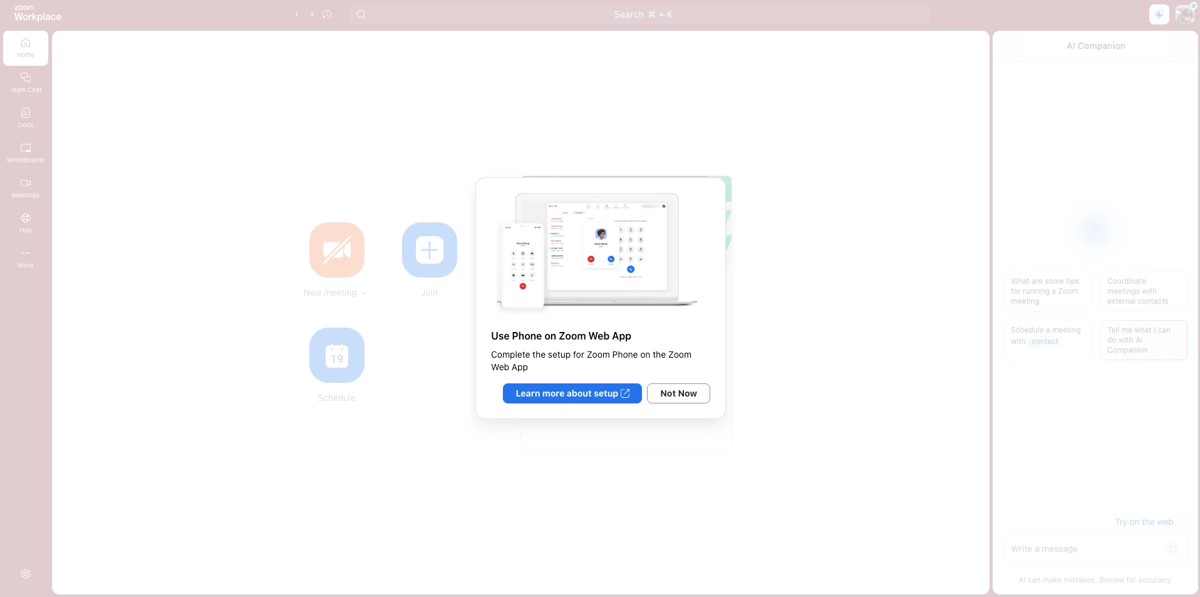Click the Zoom Workplace logo
The image size is (1200, 597).
(38, 13)
